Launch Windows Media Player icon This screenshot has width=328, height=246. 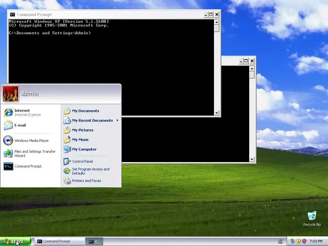tap(8, 140)
